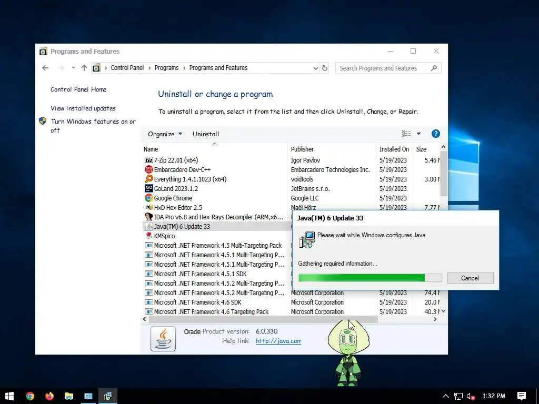The width and height of the screenshot is (539, 404).
Task: Click the HxD Hex Editor icon
Action: (x=149, y=207)
